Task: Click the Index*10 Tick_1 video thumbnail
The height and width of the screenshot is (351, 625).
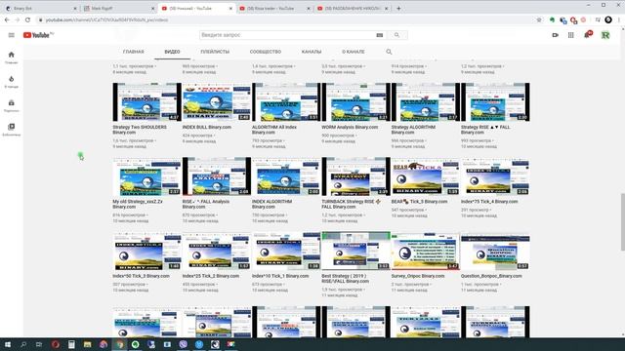Action: point(286,251)
